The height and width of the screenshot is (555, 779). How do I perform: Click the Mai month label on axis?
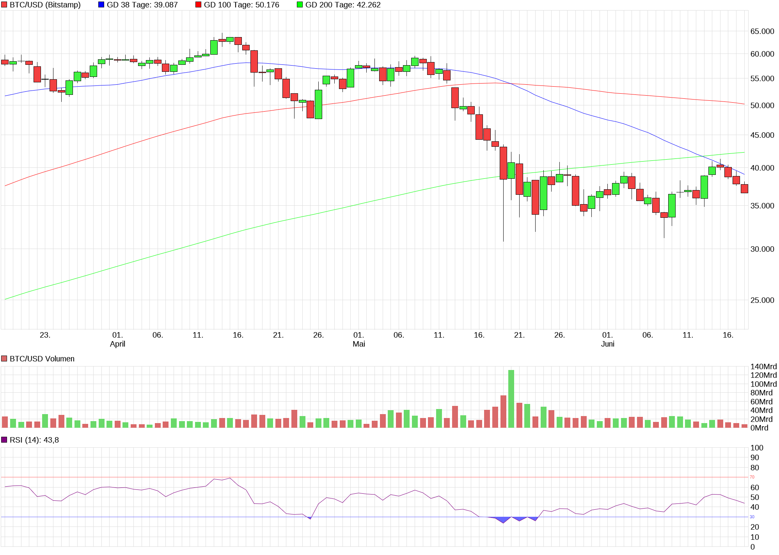pos(358,344)
